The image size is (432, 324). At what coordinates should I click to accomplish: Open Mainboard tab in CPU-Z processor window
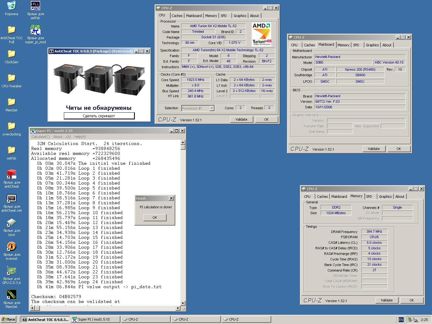pyautogui.click(x=194, y=16)
